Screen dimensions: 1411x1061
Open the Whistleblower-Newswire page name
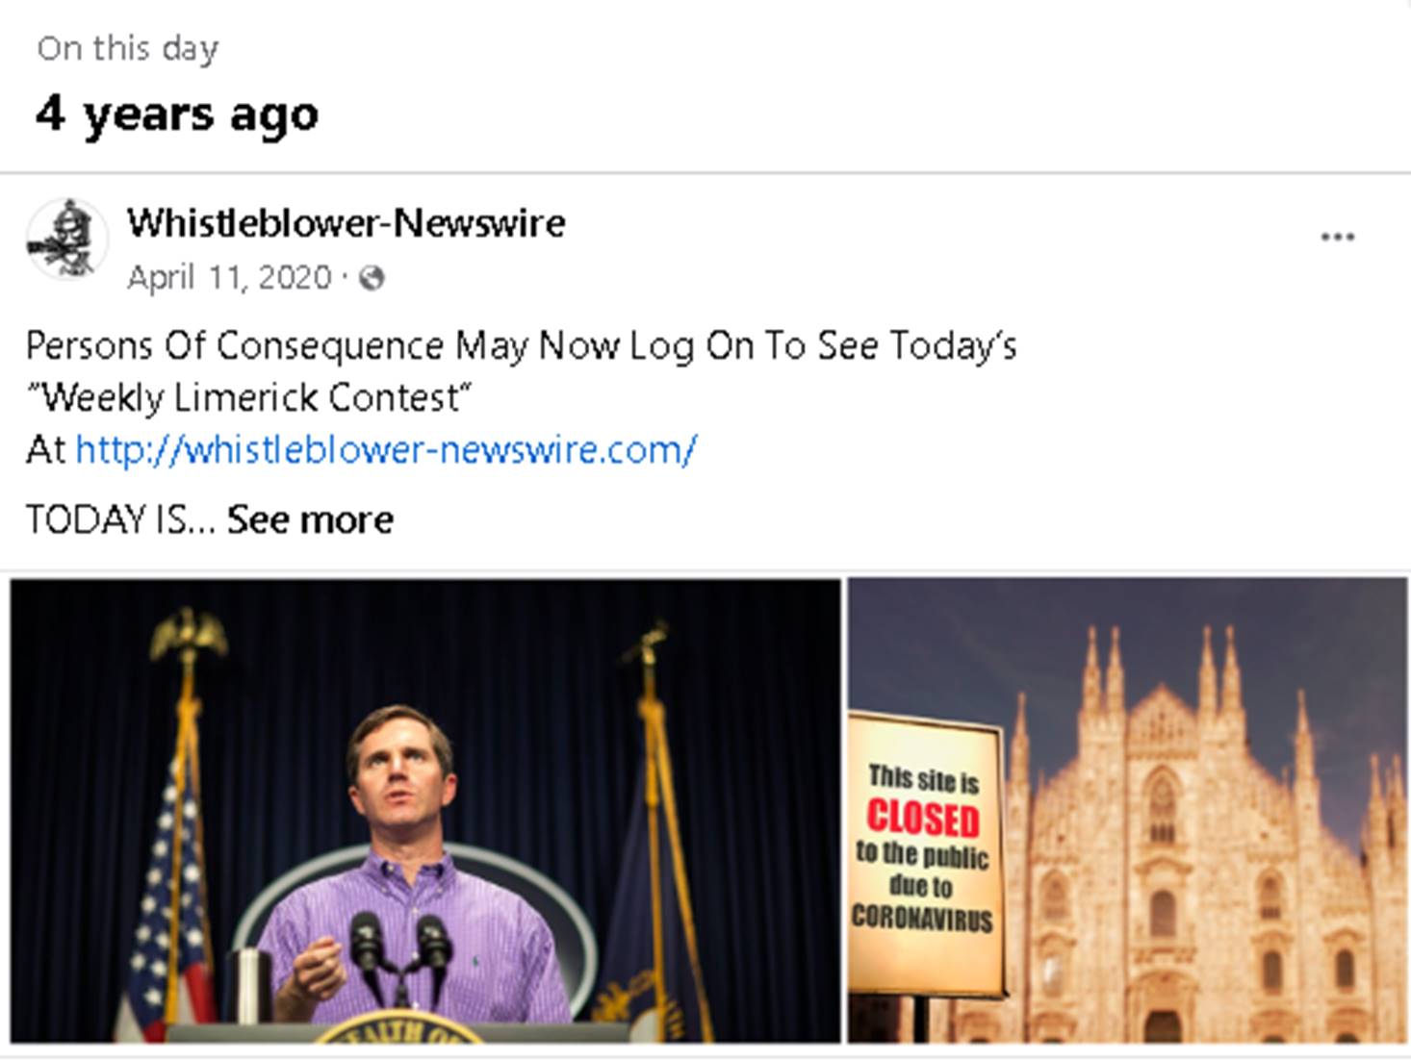pos(346,223)
